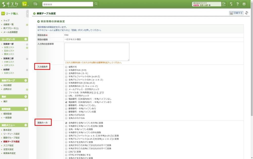Click the message icon beside Le badge

pyautogui.click(x=35, y=4)
